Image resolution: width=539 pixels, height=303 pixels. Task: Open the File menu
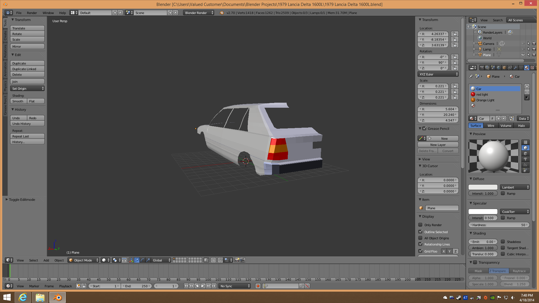pyautogui.click(x=19, y=13)
